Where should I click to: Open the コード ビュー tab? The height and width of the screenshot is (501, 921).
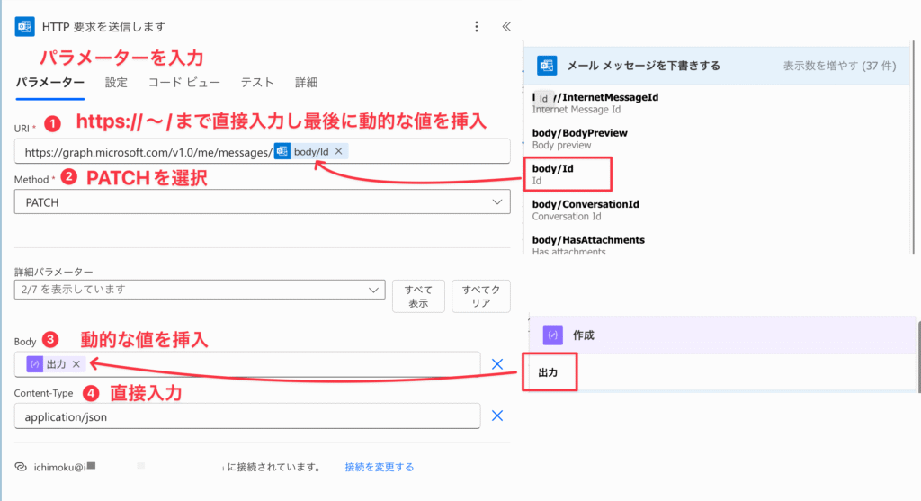tap(183, 83)
